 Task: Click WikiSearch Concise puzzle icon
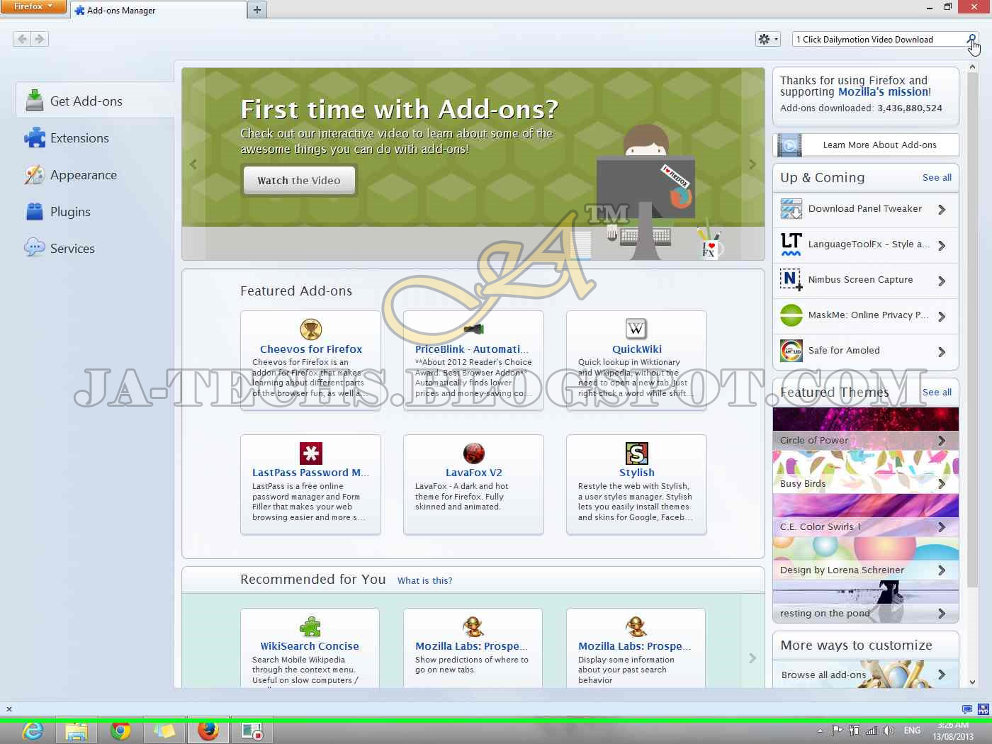point(310,627)
